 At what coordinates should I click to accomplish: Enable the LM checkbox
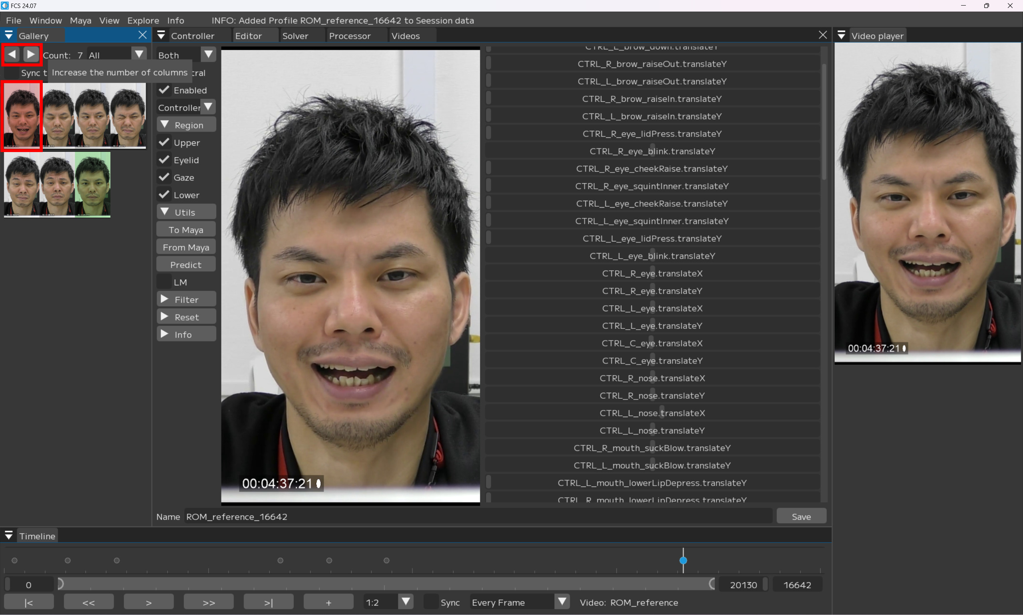(164, 282)
